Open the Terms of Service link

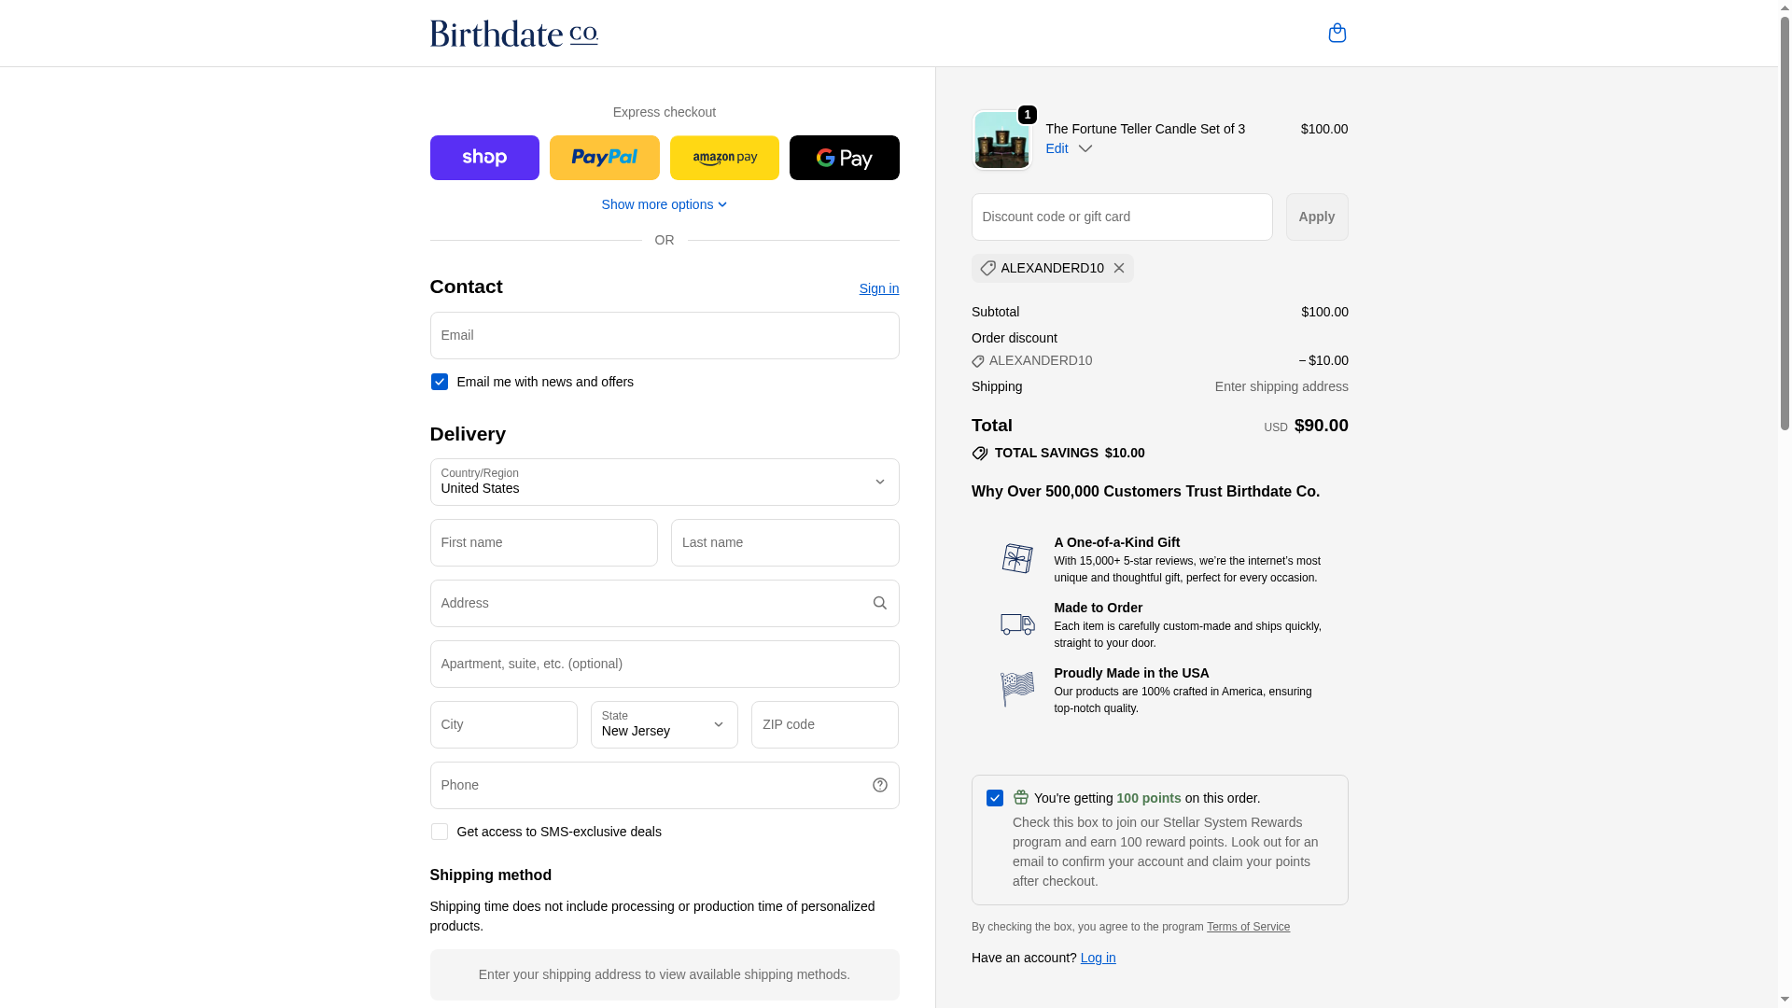[x=1248, y=927]
